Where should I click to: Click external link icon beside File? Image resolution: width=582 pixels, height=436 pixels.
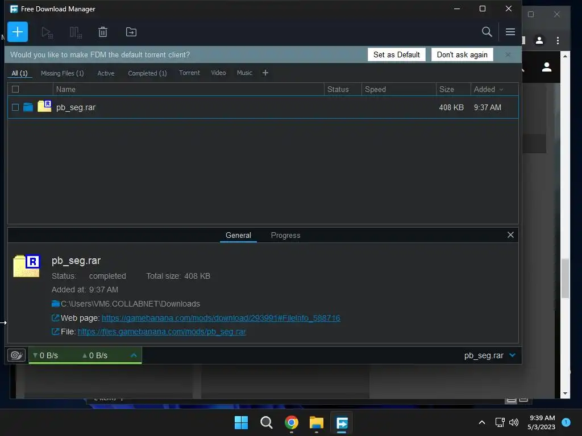55,332
